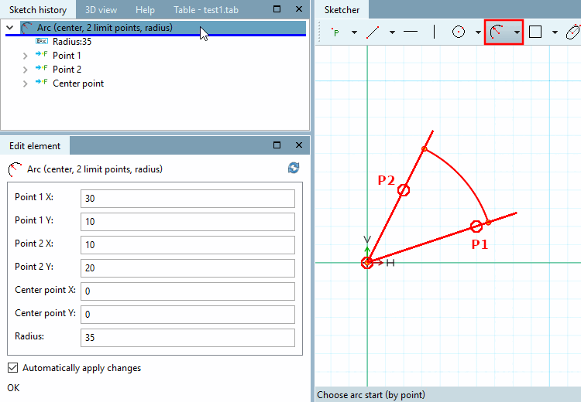Maximize the Sketch history panel

tap(277, 9)
